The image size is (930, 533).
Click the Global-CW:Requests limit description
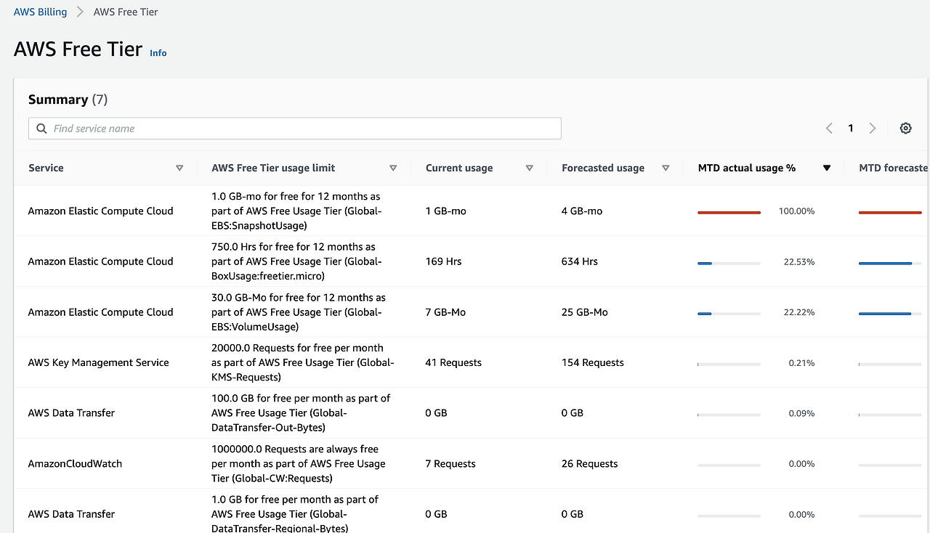[x=299, y=463]
